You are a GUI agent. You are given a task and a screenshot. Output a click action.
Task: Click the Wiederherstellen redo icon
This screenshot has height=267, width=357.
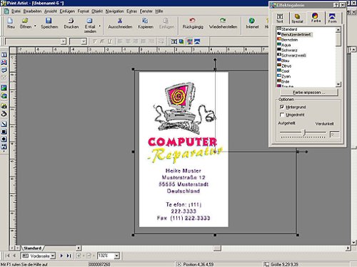(x=223, y=21)
